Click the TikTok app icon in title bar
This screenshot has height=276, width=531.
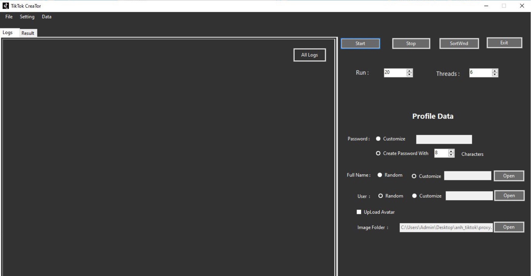5,6
